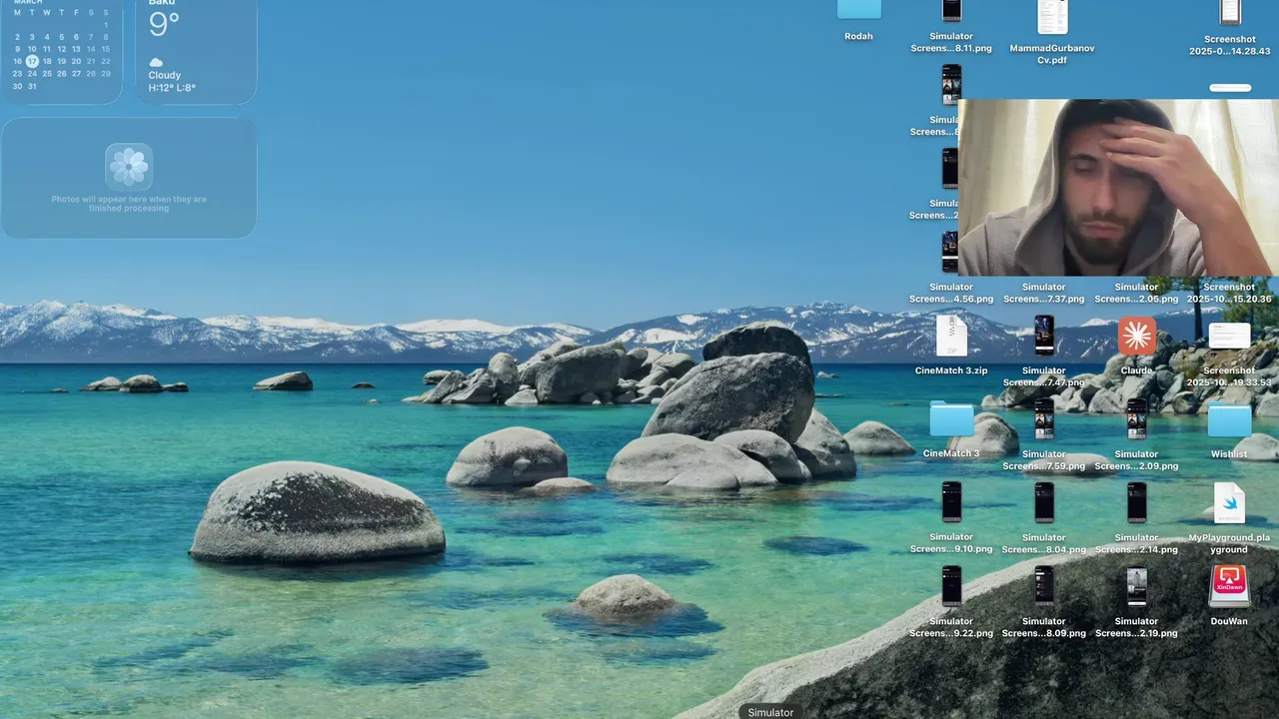Select the Rodah folder on desktop

coord(858,10)
